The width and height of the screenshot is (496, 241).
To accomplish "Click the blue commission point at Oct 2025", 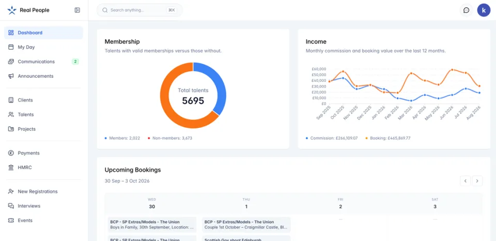I will tap(343, 78).
